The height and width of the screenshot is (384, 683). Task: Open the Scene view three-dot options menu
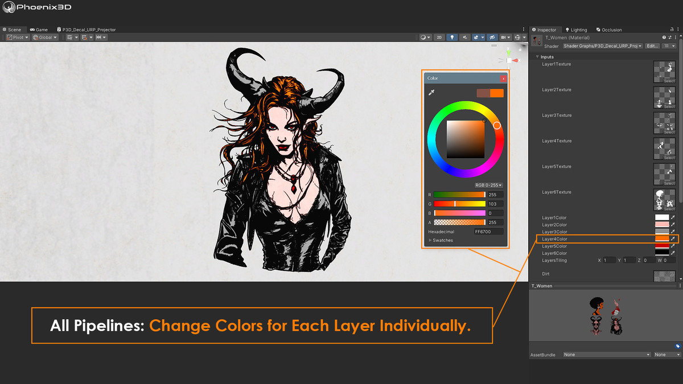point(524,30)
